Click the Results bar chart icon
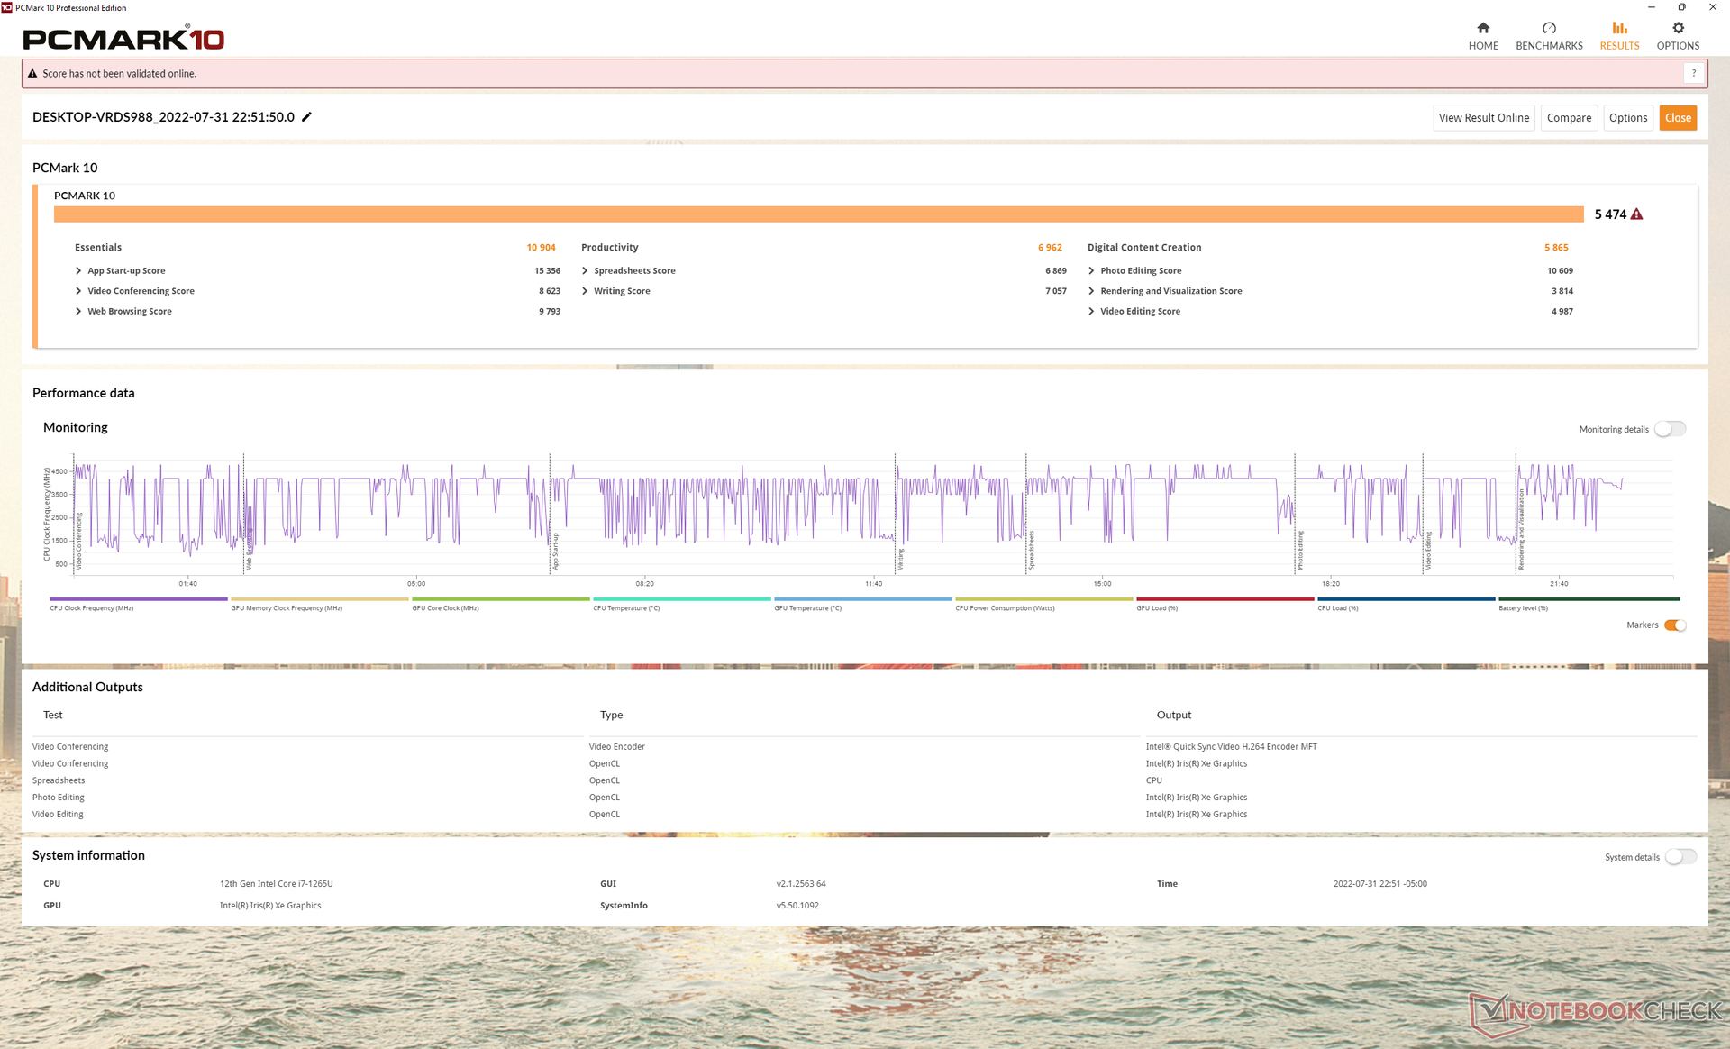 (x=1619, y=28)
